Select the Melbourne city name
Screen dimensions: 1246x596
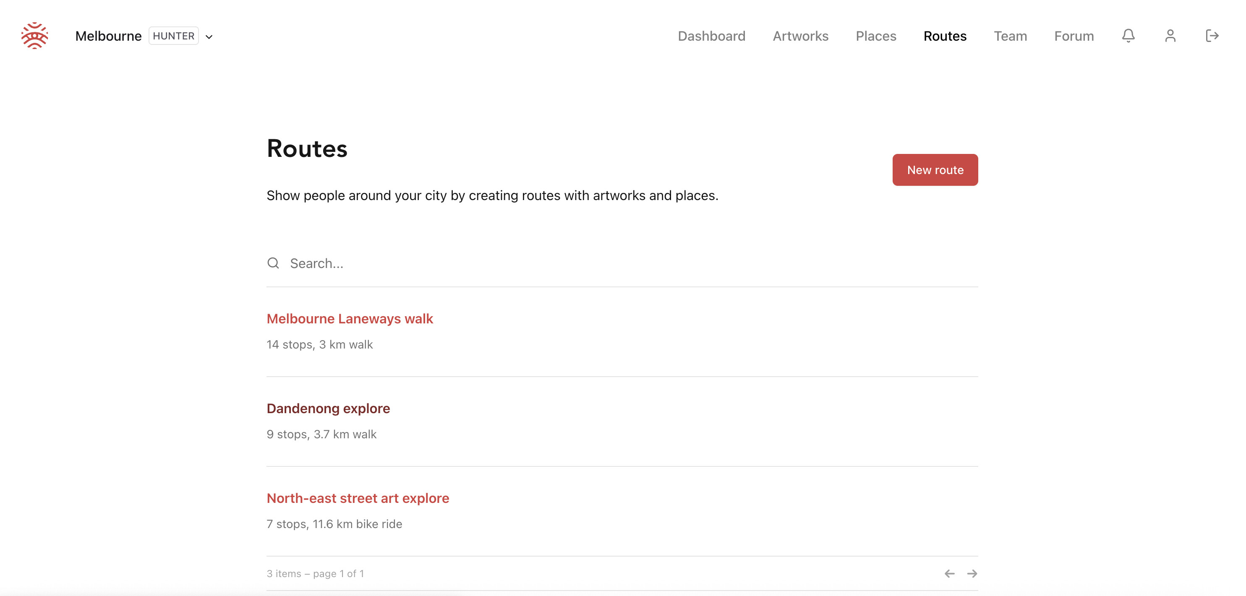[x=108, y=36]
